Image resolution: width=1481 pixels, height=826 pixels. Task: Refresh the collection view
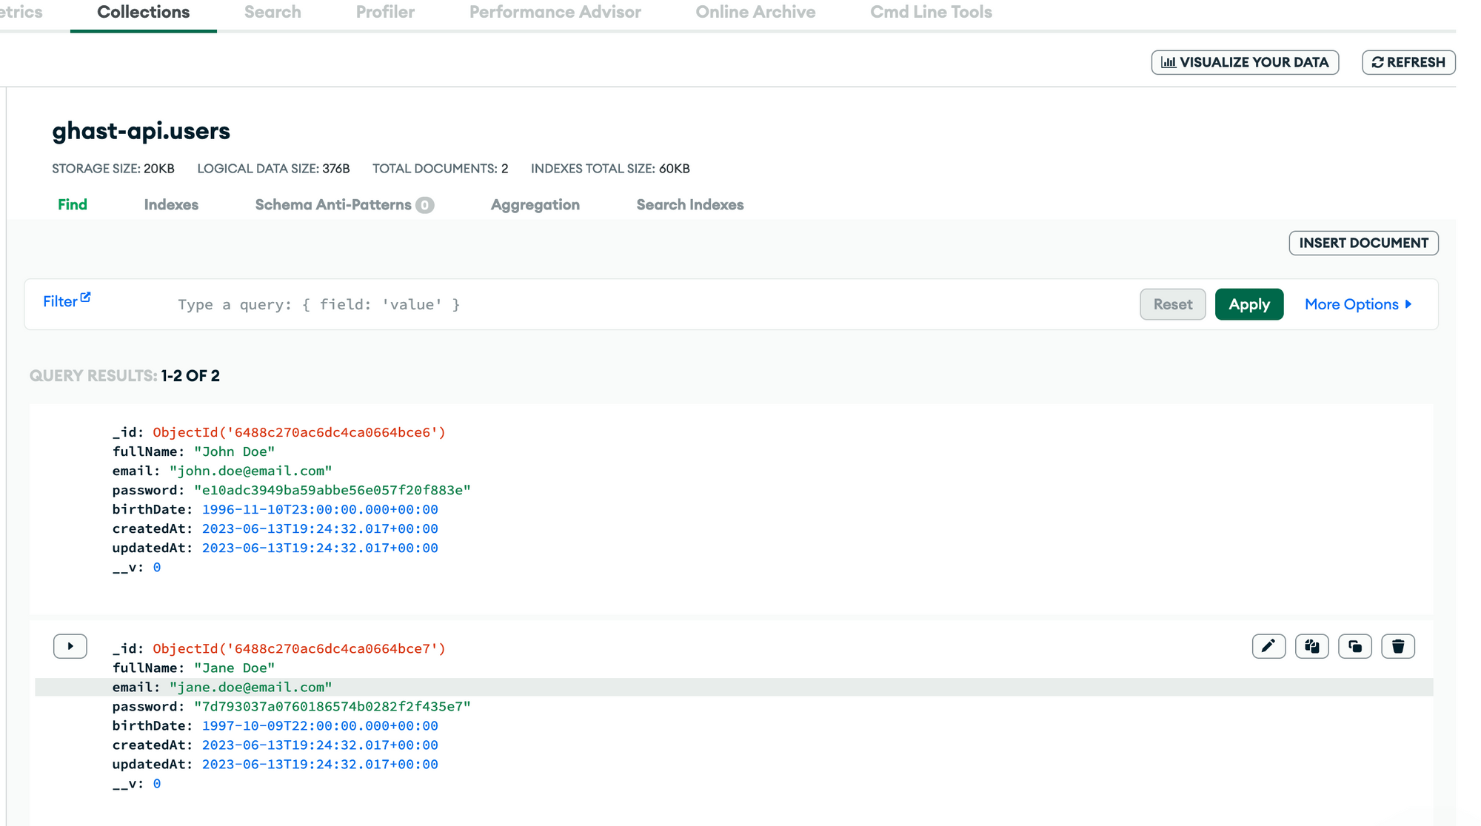[x=1408, y=62]
